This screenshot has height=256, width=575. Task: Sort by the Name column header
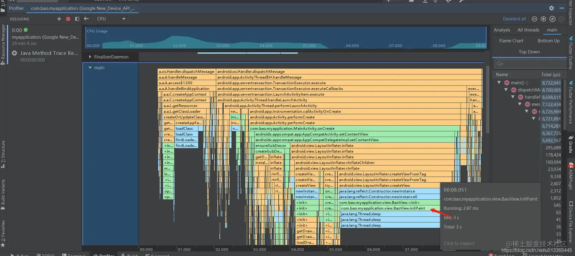(x=502, y=74)
